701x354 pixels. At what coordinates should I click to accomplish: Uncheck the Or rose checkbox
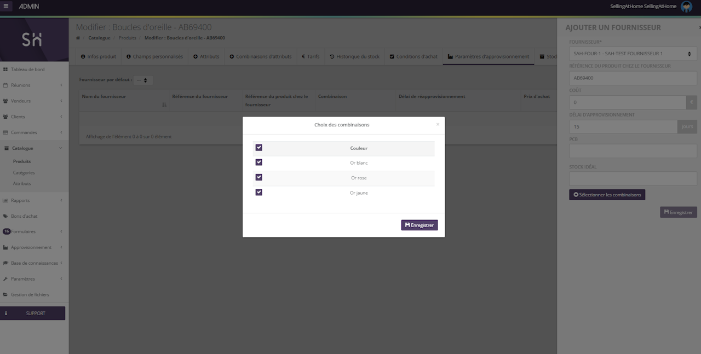259,177
